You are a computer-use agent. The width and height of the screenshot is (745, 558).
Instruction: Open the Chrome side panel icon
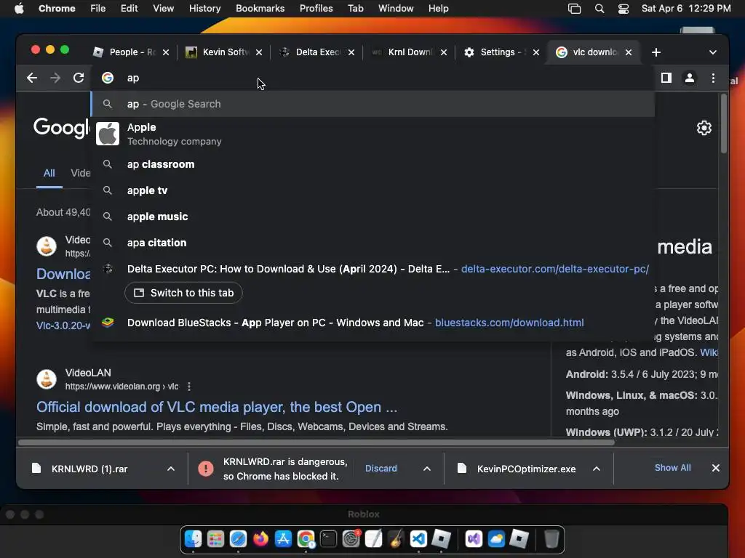pos(666,78)
